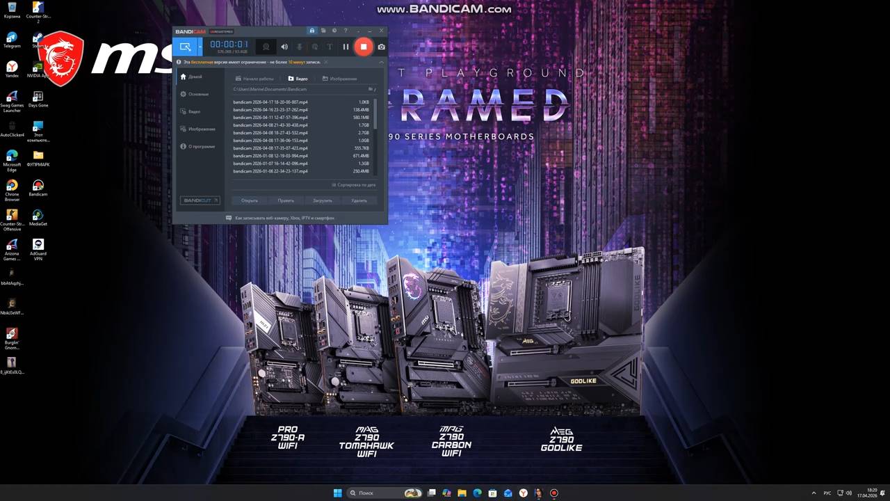Open the ФУТРМАРК desktop folder

38,159
